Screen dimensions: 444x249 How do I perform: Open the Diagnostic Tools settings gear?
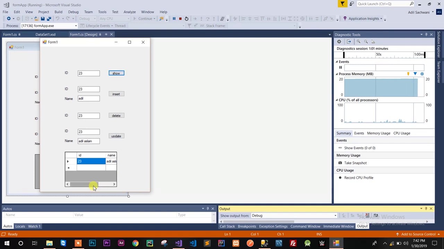[339, 41]
